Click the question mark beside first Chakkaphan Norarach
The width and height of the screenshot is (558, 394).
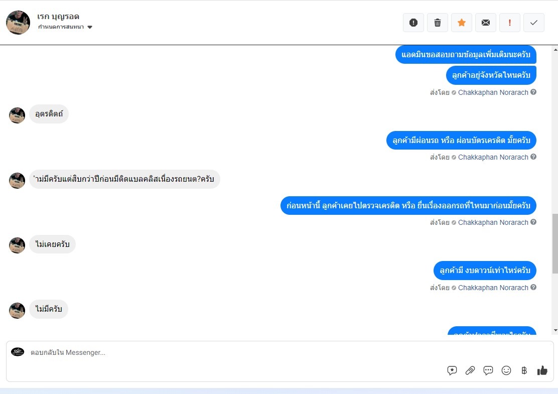coord(533,92)
